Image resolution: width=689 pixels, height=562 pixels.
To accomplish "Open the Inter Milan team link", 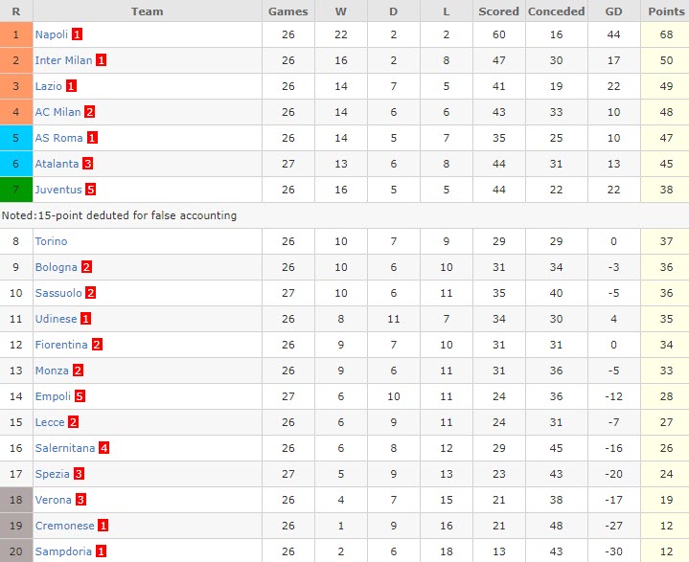I will 63,60.
